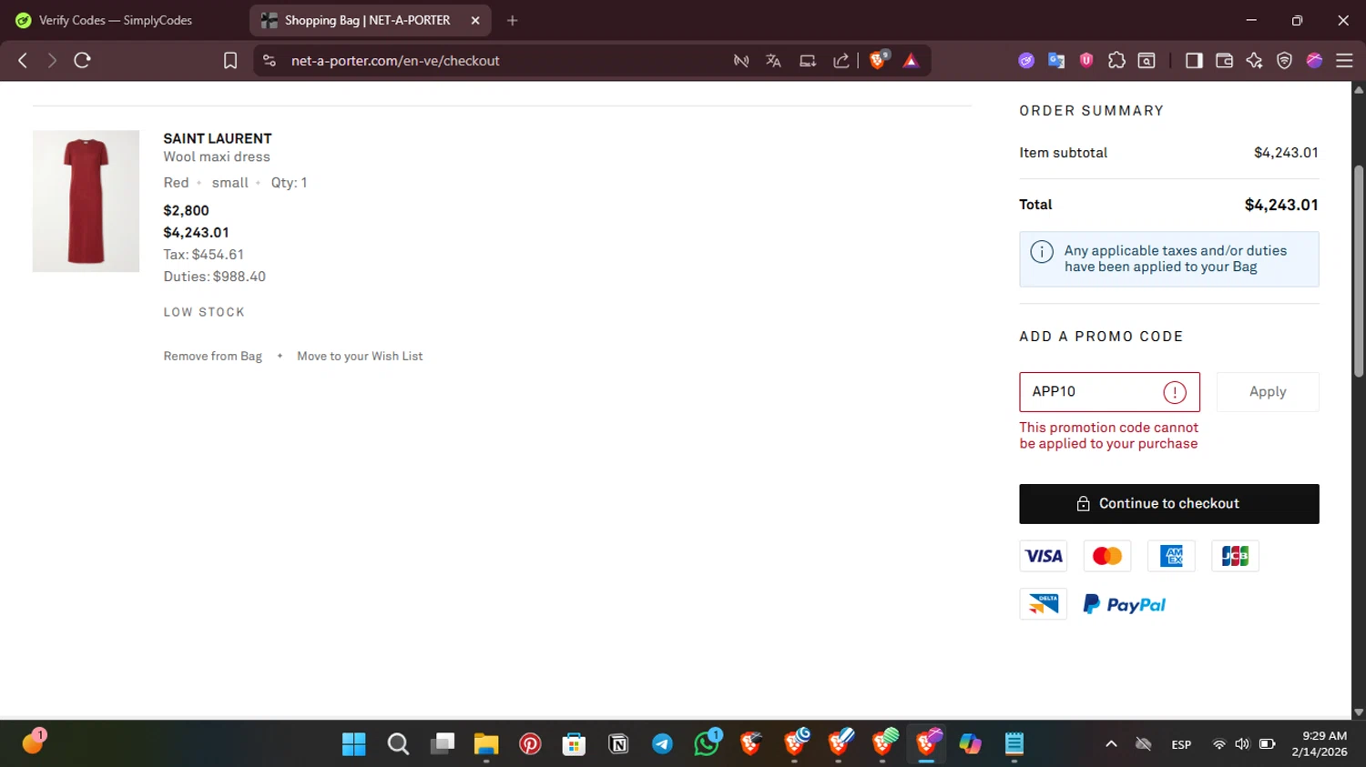This screenshot has width=1366, height=767.
Task: Click the scrollbar down arrow
Action: [x=1359, y=712]
